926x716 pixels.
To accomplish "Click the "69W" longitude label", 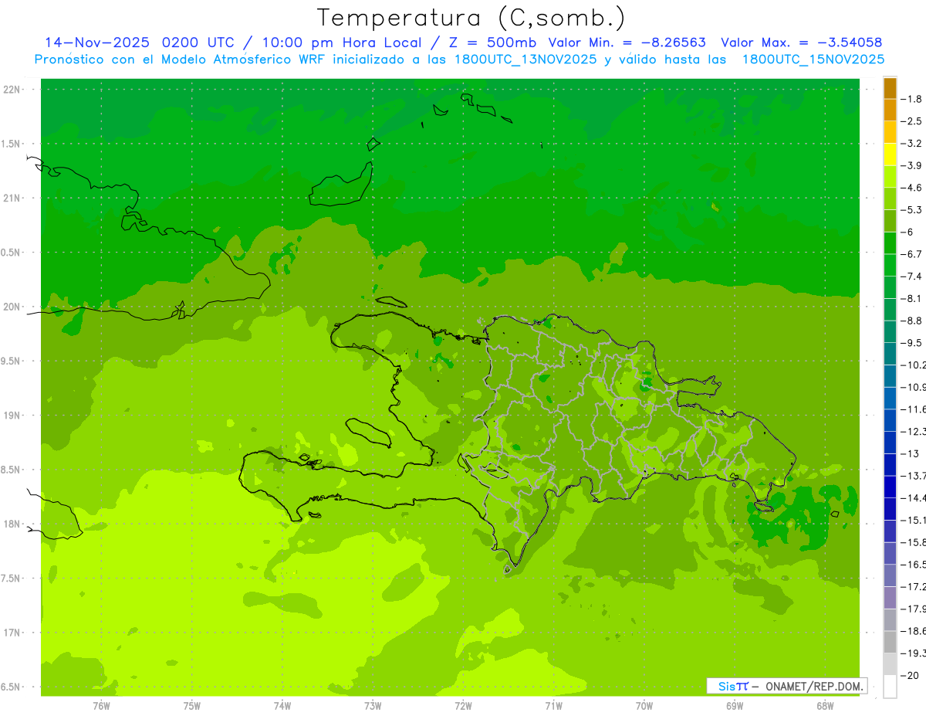I will pyautogui.click(x=734, y=706).
